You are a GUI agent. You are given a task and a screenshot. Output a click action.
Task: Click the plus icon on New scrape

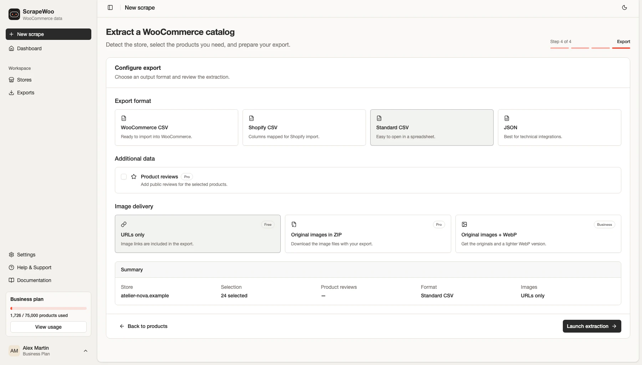(11, 34)
